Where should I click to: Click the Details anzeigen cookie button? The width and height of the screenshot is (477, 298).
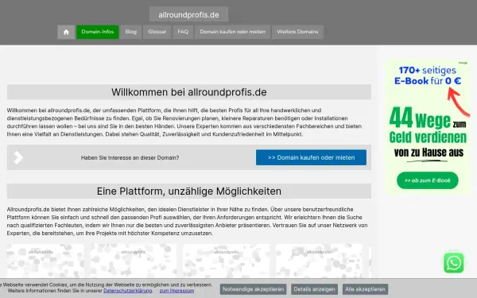point(314,289)
